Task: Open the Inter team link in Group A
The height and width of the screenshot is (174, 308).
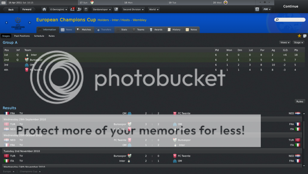Action: coord(34,55)
